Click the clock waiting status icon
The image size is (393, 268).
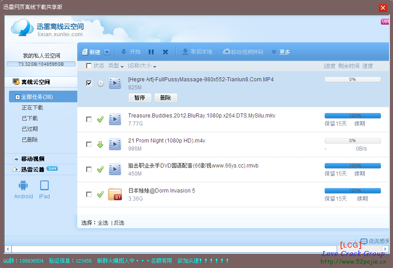pyautogui.click(x=100, y=83)
